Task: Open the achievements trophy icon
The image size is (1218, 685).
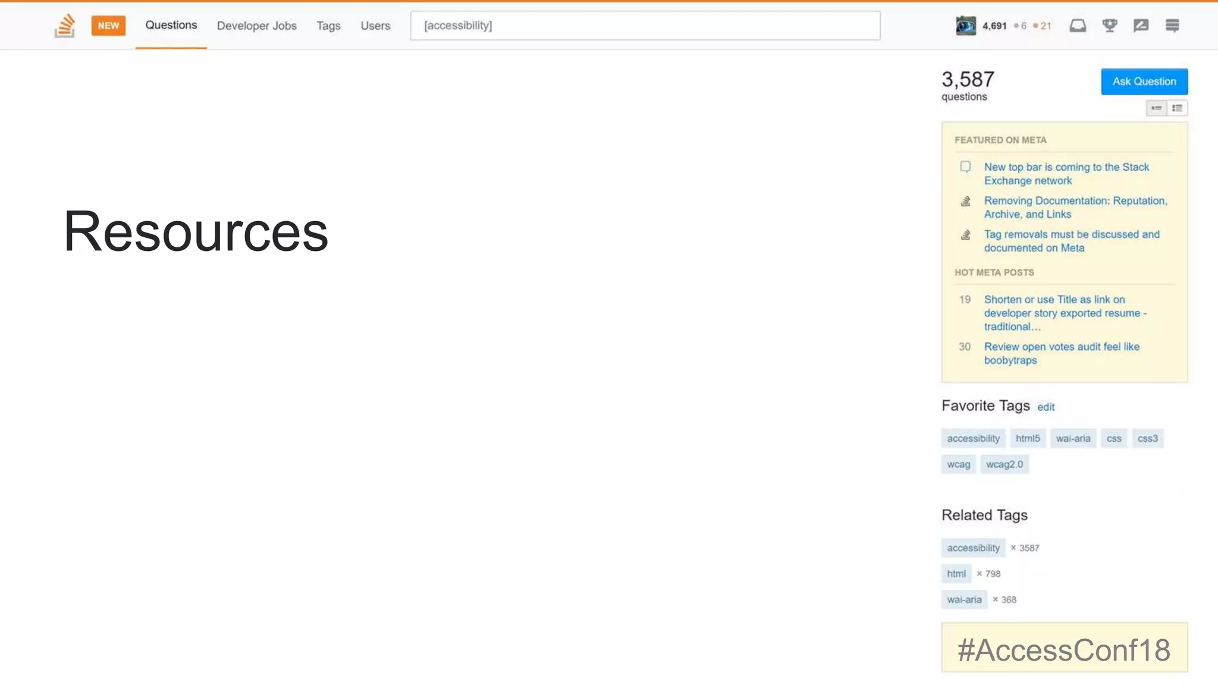Action: coord(1109,26)
